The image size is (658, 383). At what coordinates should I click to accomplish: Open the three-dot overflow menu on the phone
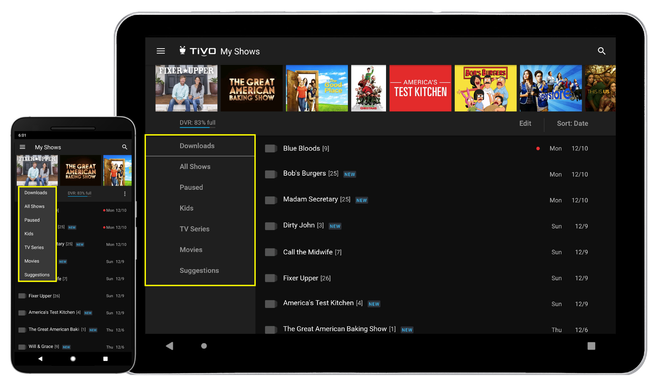[125, 193]
